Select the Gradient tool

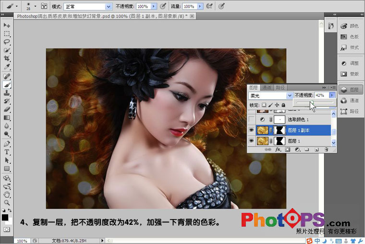7,117
